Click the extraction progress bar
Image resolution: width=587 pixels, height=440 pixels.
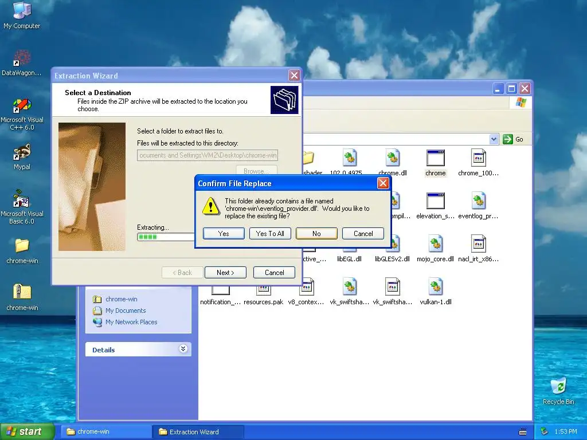pyautogui.click(x=166, y=237)
